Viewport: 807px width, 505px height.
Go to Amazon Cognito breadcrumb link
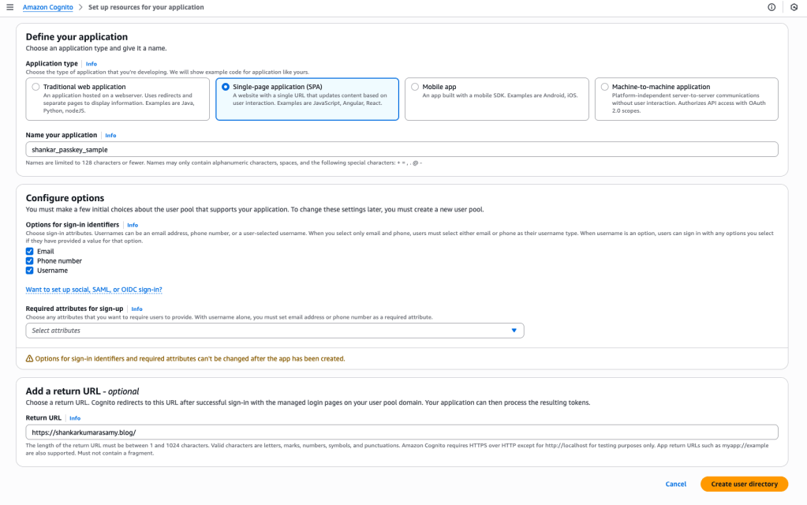tap(47, 7)
